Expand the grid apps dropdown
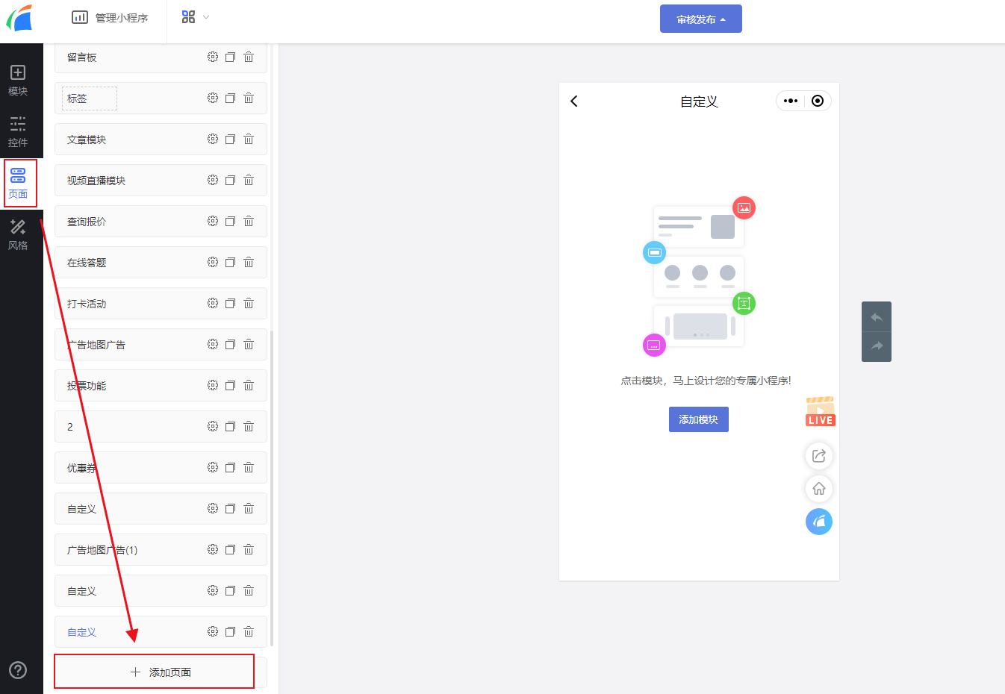The image size is (1005, 694). click(196, 16)
